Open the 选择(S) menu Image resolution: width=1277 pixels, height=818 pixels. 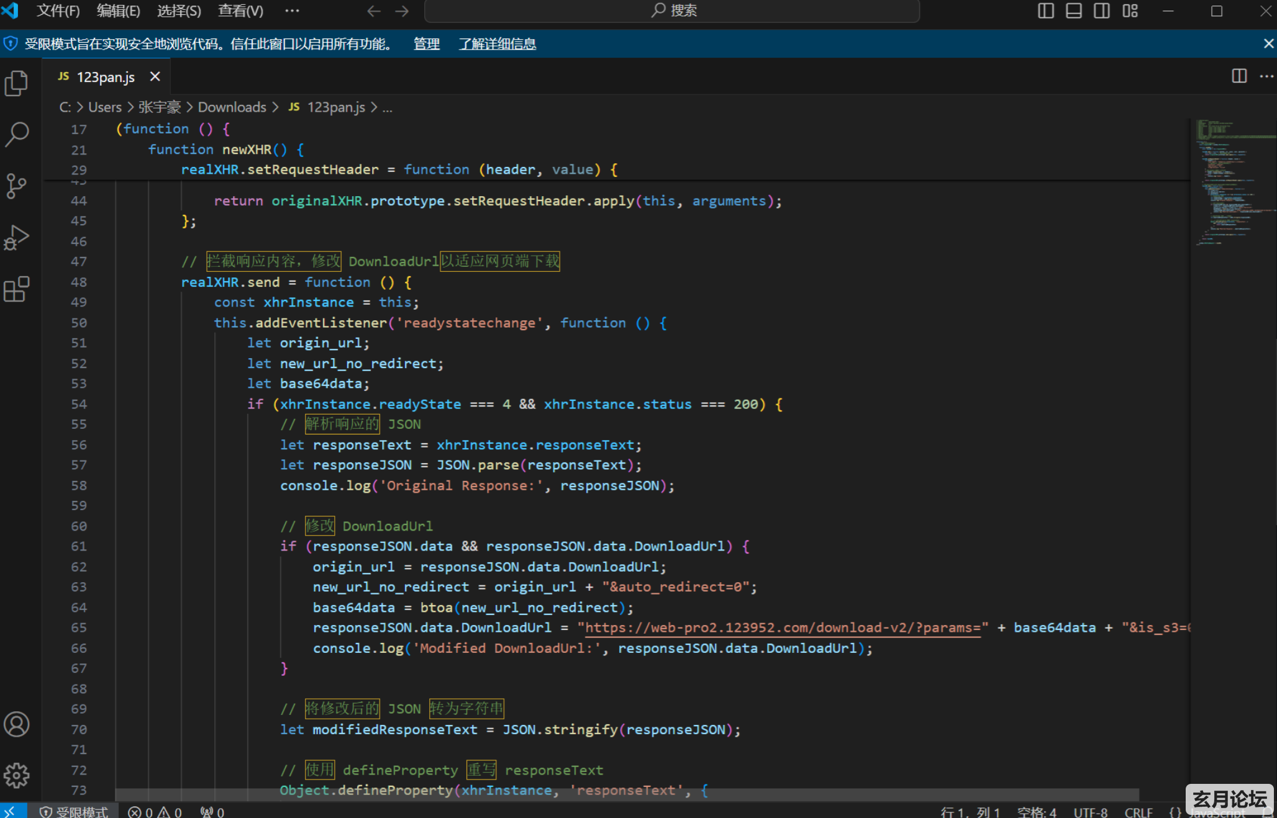coord(179,11)
